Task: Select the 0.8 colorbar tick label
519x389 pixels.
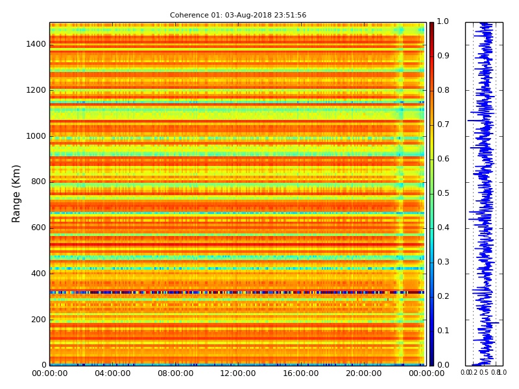Action: [x=443, y=90]
